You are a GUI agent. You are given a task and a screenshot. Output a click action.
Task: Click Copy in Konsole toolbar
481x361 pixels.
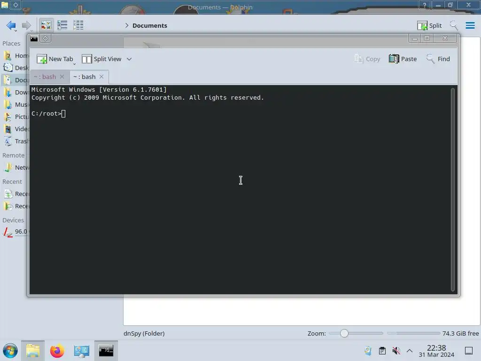367,59
